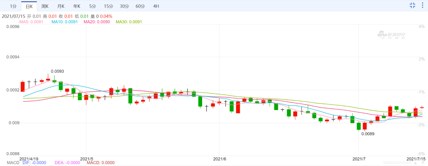Click the 0.04% change value

point(106,16)
